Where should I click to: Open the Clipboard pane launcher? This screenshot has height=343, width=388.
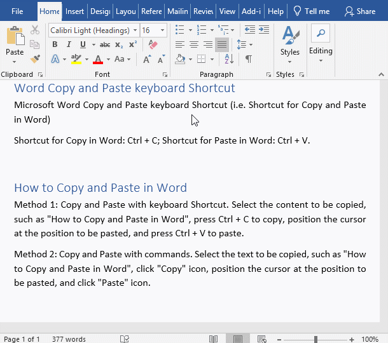point(40,74)
